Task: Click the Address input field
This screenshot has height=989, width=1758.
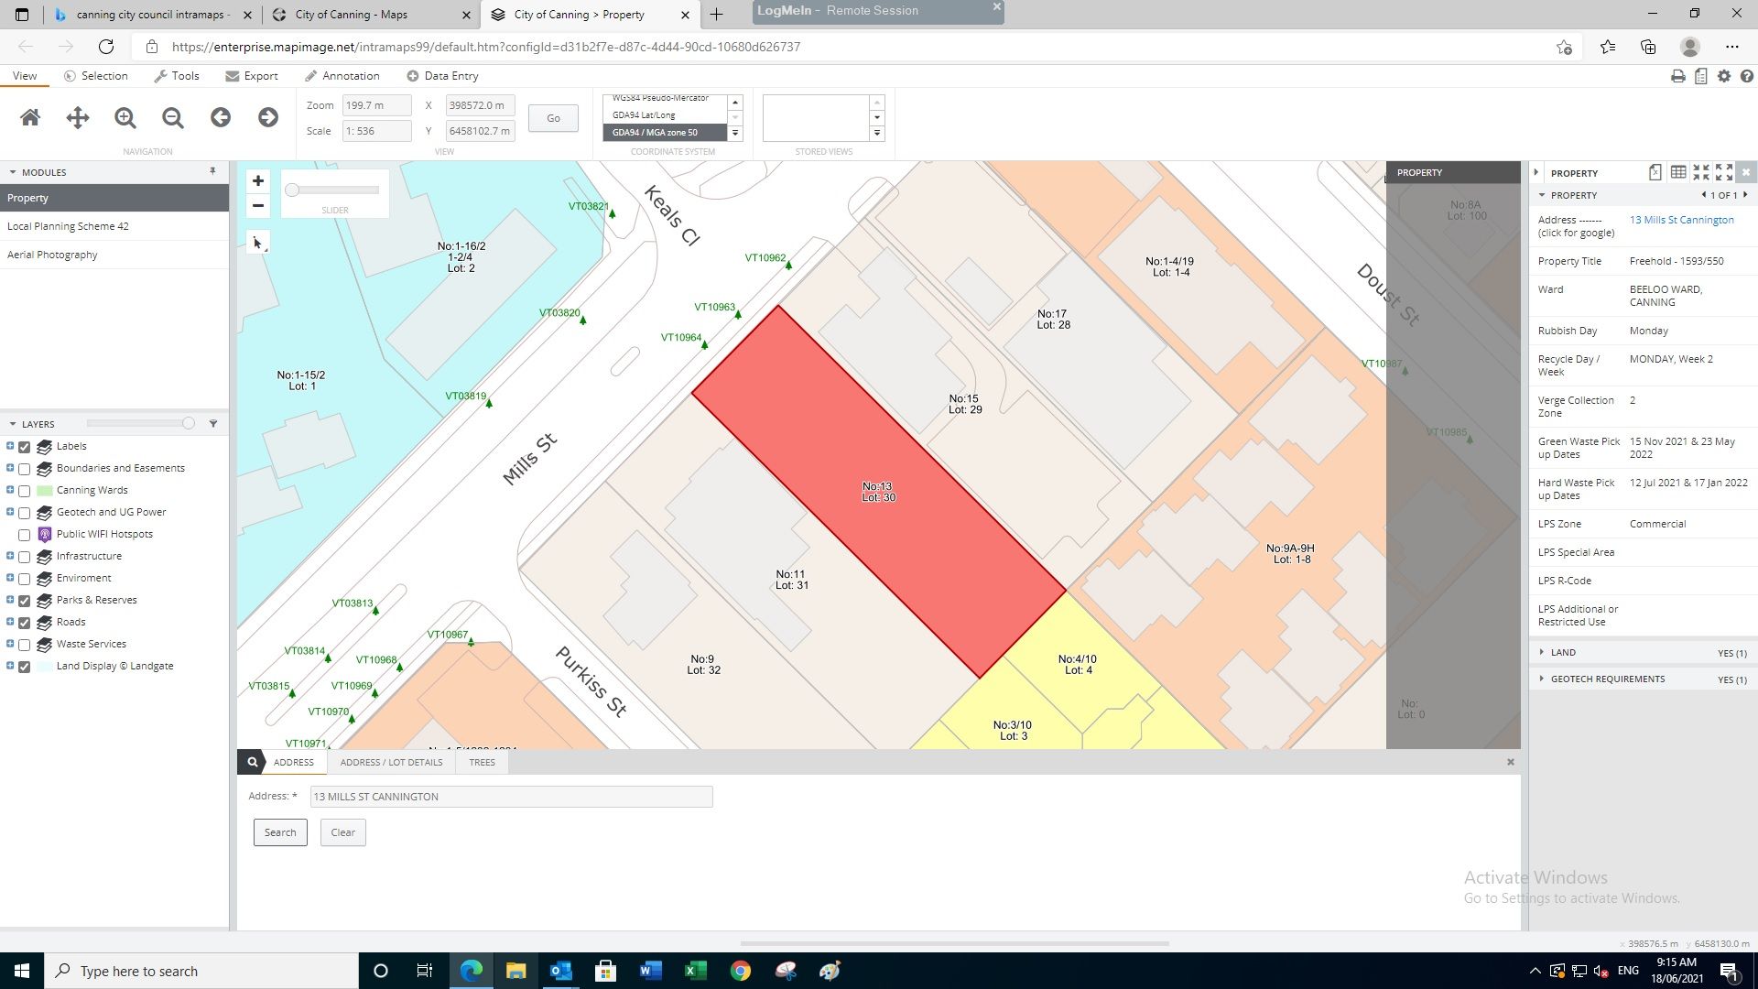Action: point(511,797)
